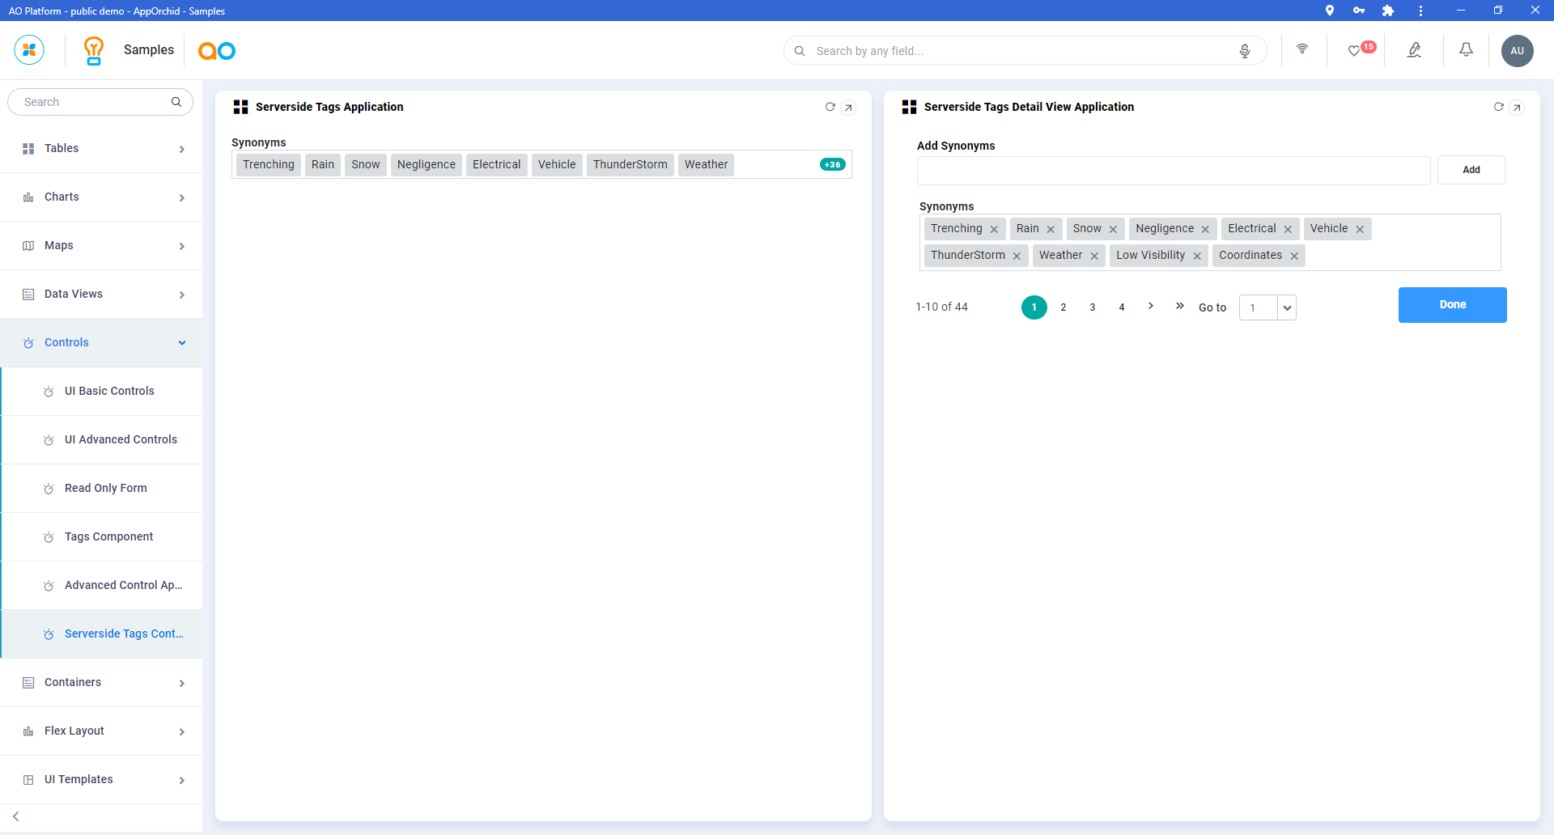
Task: Expand the Serverside Tags Detail View panel
Action: (1518, 108)
